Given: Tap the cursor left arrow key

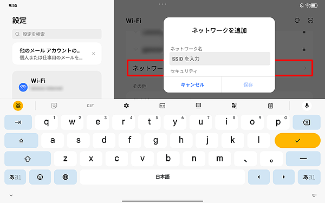Looking at the screenshot, I should pos(259,177).
